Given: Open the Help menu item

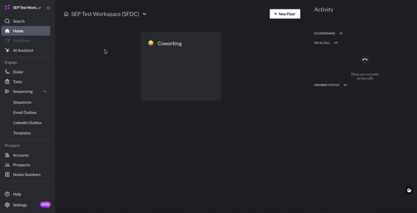Looking at the screenshot, I should click(26, 194).
